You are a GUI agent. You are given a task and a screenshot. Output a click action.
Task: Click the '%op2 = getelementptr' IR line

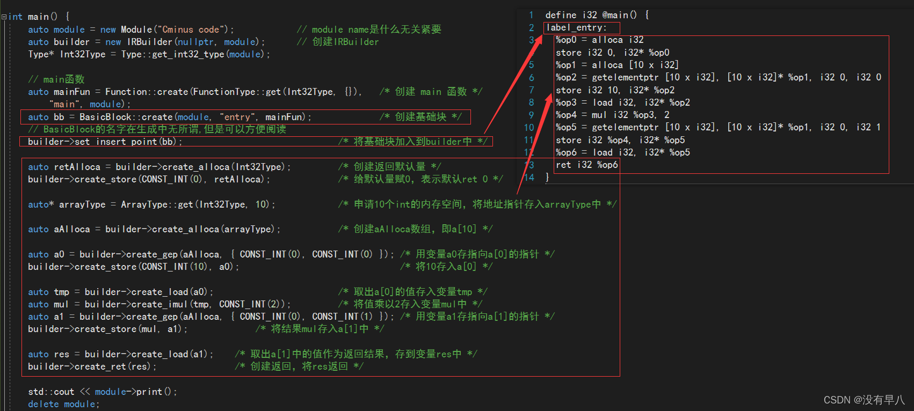(719, 77)
